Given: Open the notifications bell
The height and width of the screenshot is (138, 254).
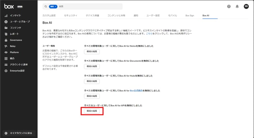Looking at the screenshot, I should 237,6.
